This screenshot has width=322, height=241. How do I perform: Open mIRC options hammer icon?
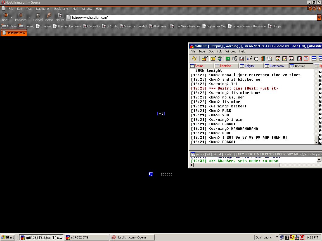[x=204, y=59]
